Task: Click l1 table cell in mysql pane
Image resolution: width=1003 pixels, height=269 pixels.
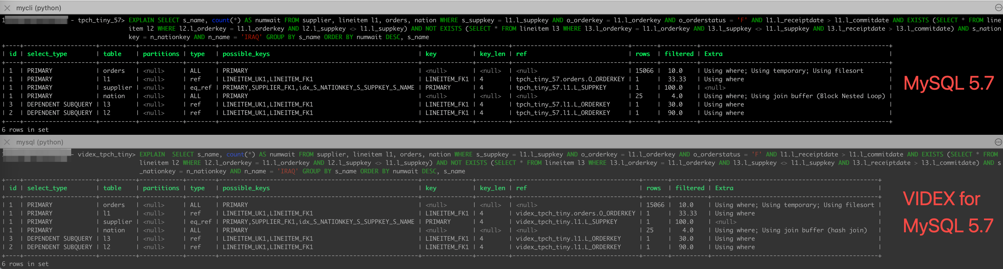Action: point(107,214)
